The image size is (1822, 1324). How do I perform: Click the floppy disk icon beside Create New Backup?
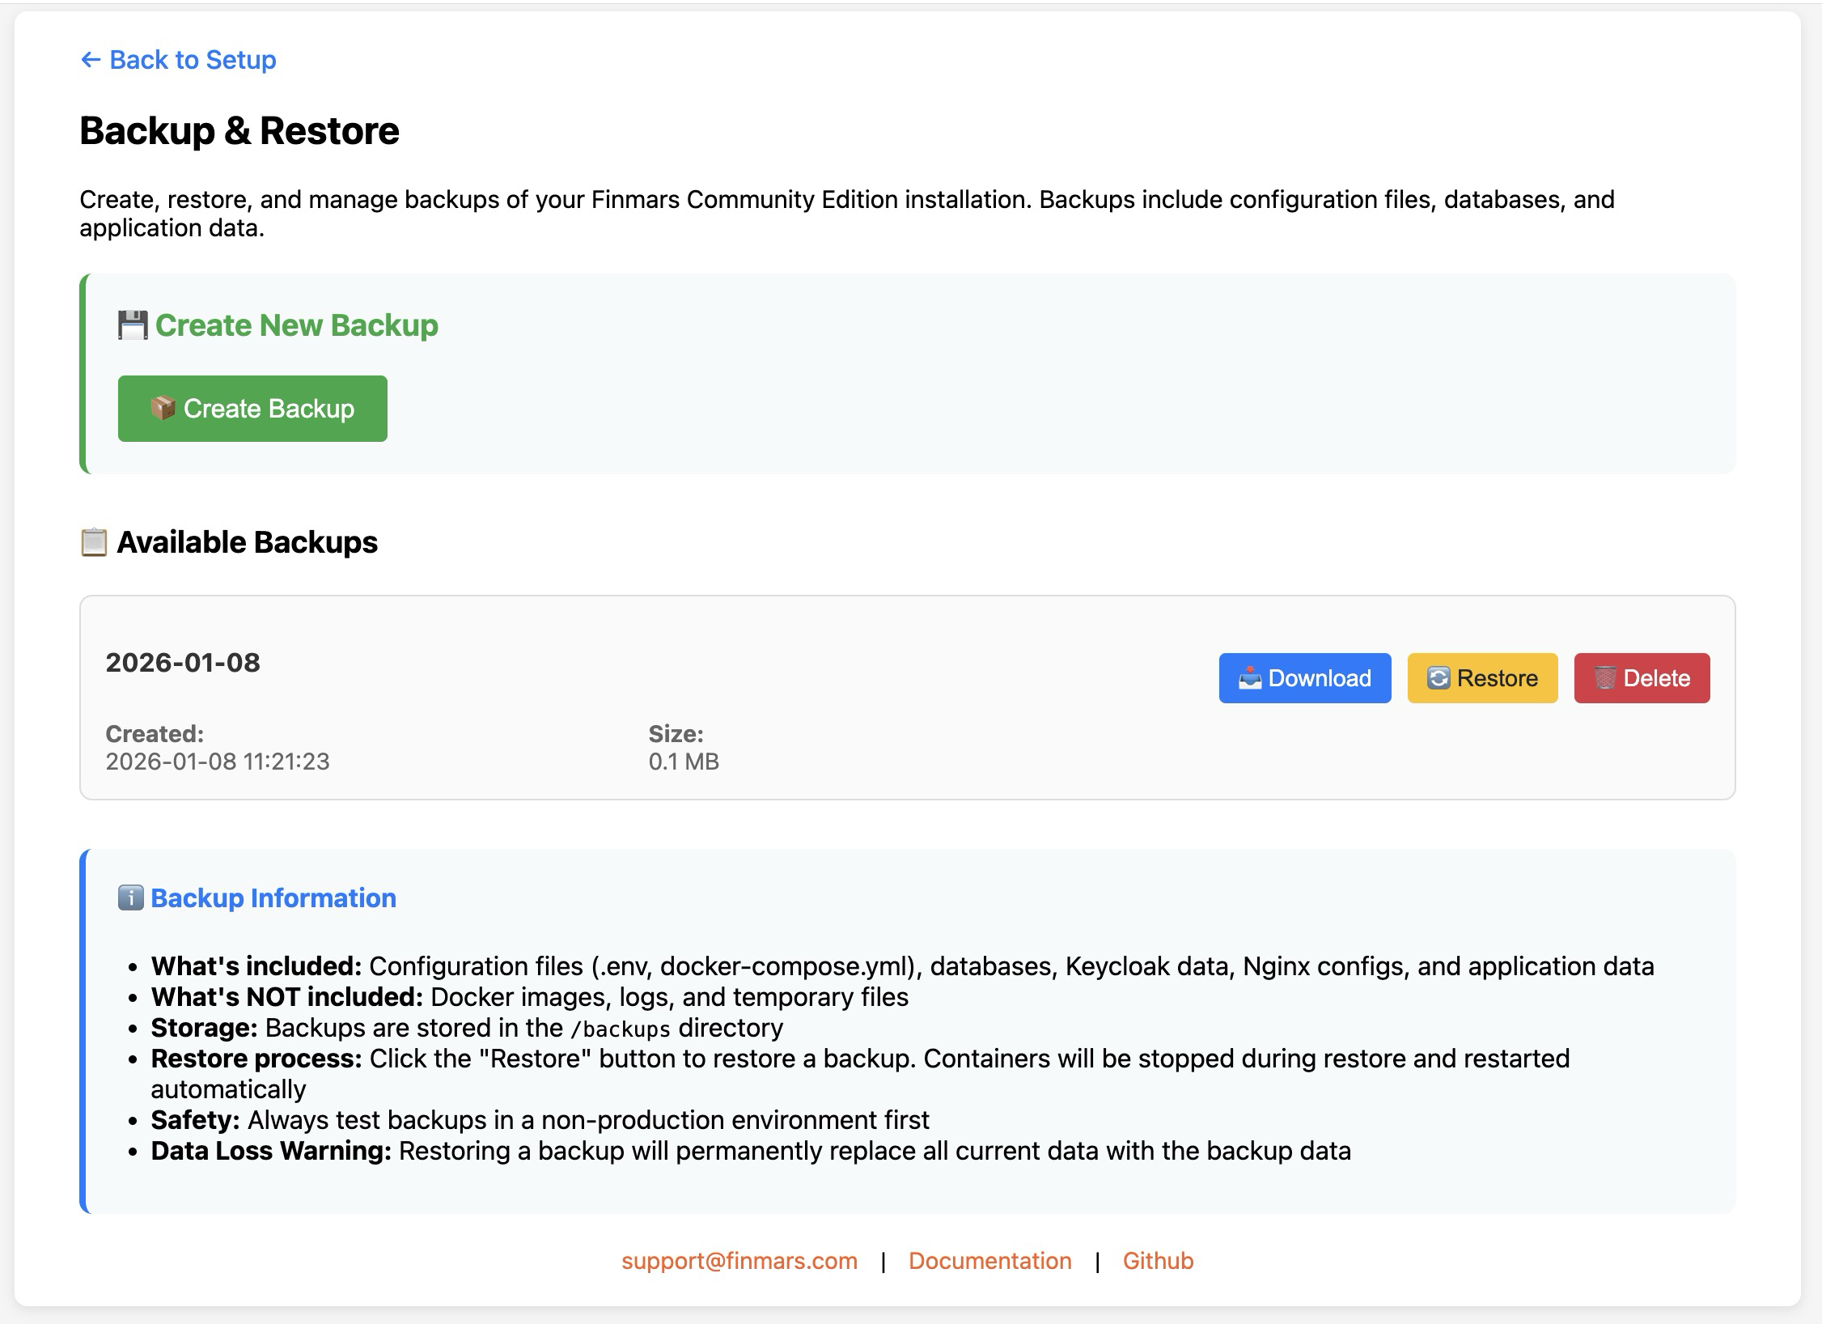133,325
